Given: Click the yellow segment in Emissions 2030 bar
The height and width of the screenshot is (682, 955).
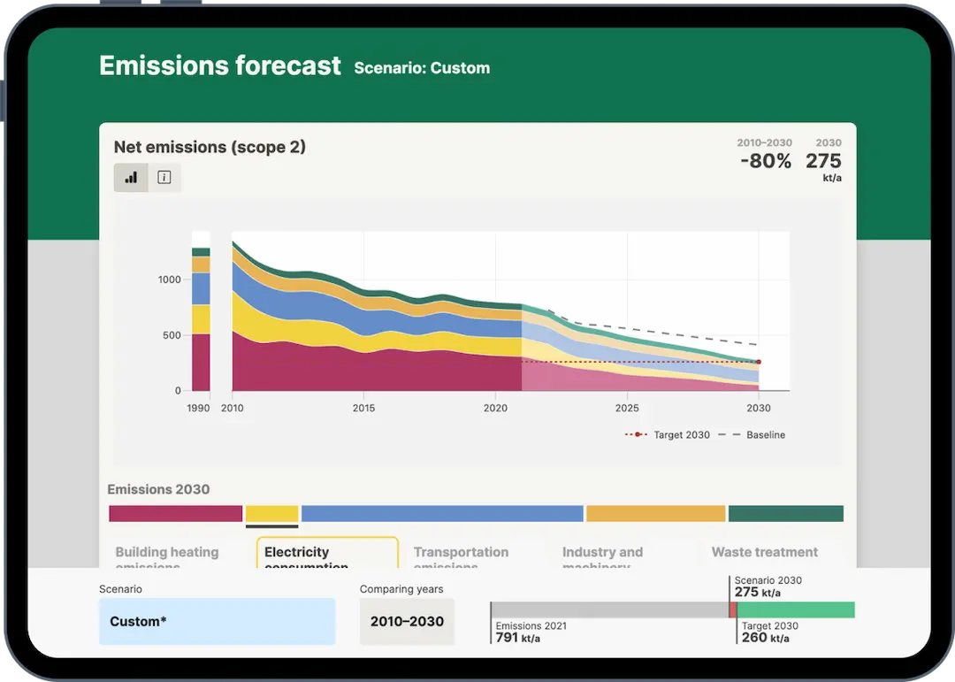Looking at the screenshot, I should tap(271, 514).
